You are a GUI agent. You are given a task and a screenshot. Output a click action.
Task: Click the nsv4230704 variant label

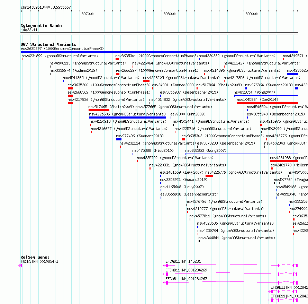click(x=236, y=231)
